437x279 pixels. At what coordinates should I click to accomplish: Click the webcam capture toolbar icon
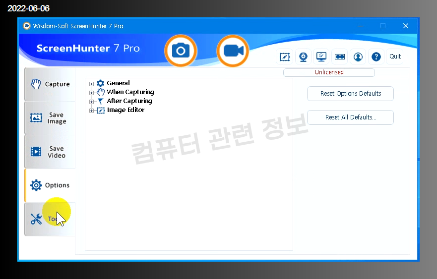click(303, 57)
